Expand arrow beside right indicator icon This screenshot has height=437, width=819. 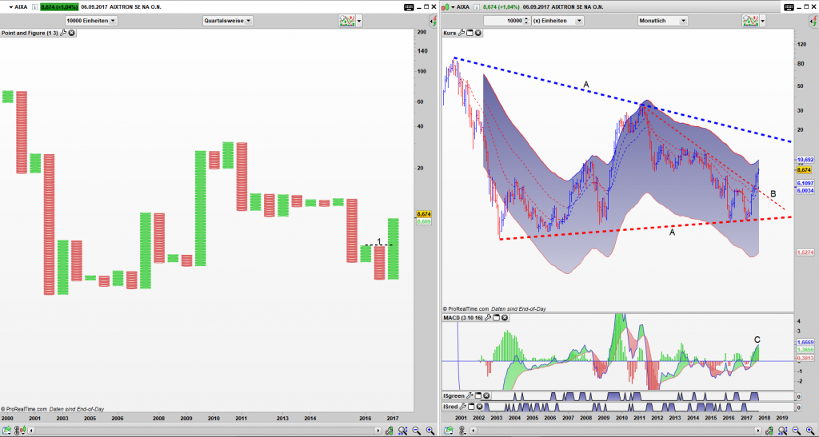[x=762, y=21]
